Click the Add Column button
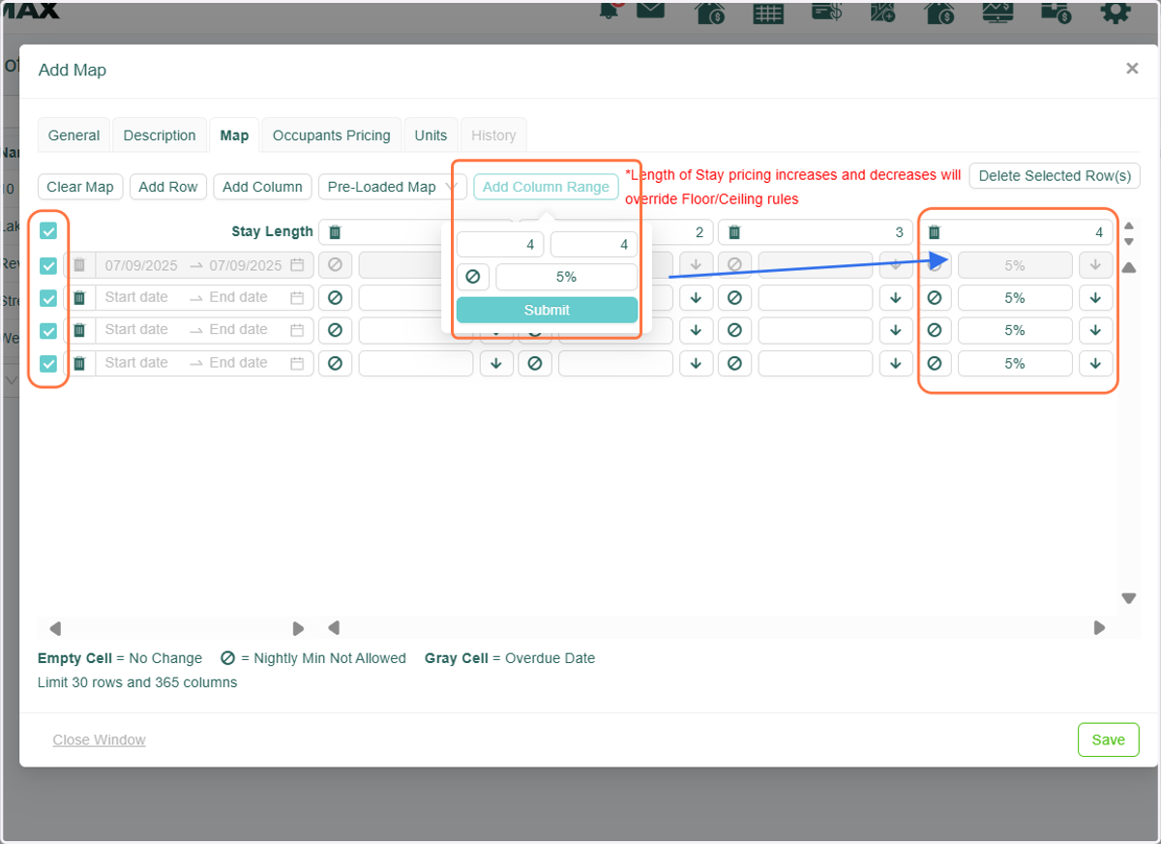The height and width of the screenshot is (844, 1161). point(262,187)
